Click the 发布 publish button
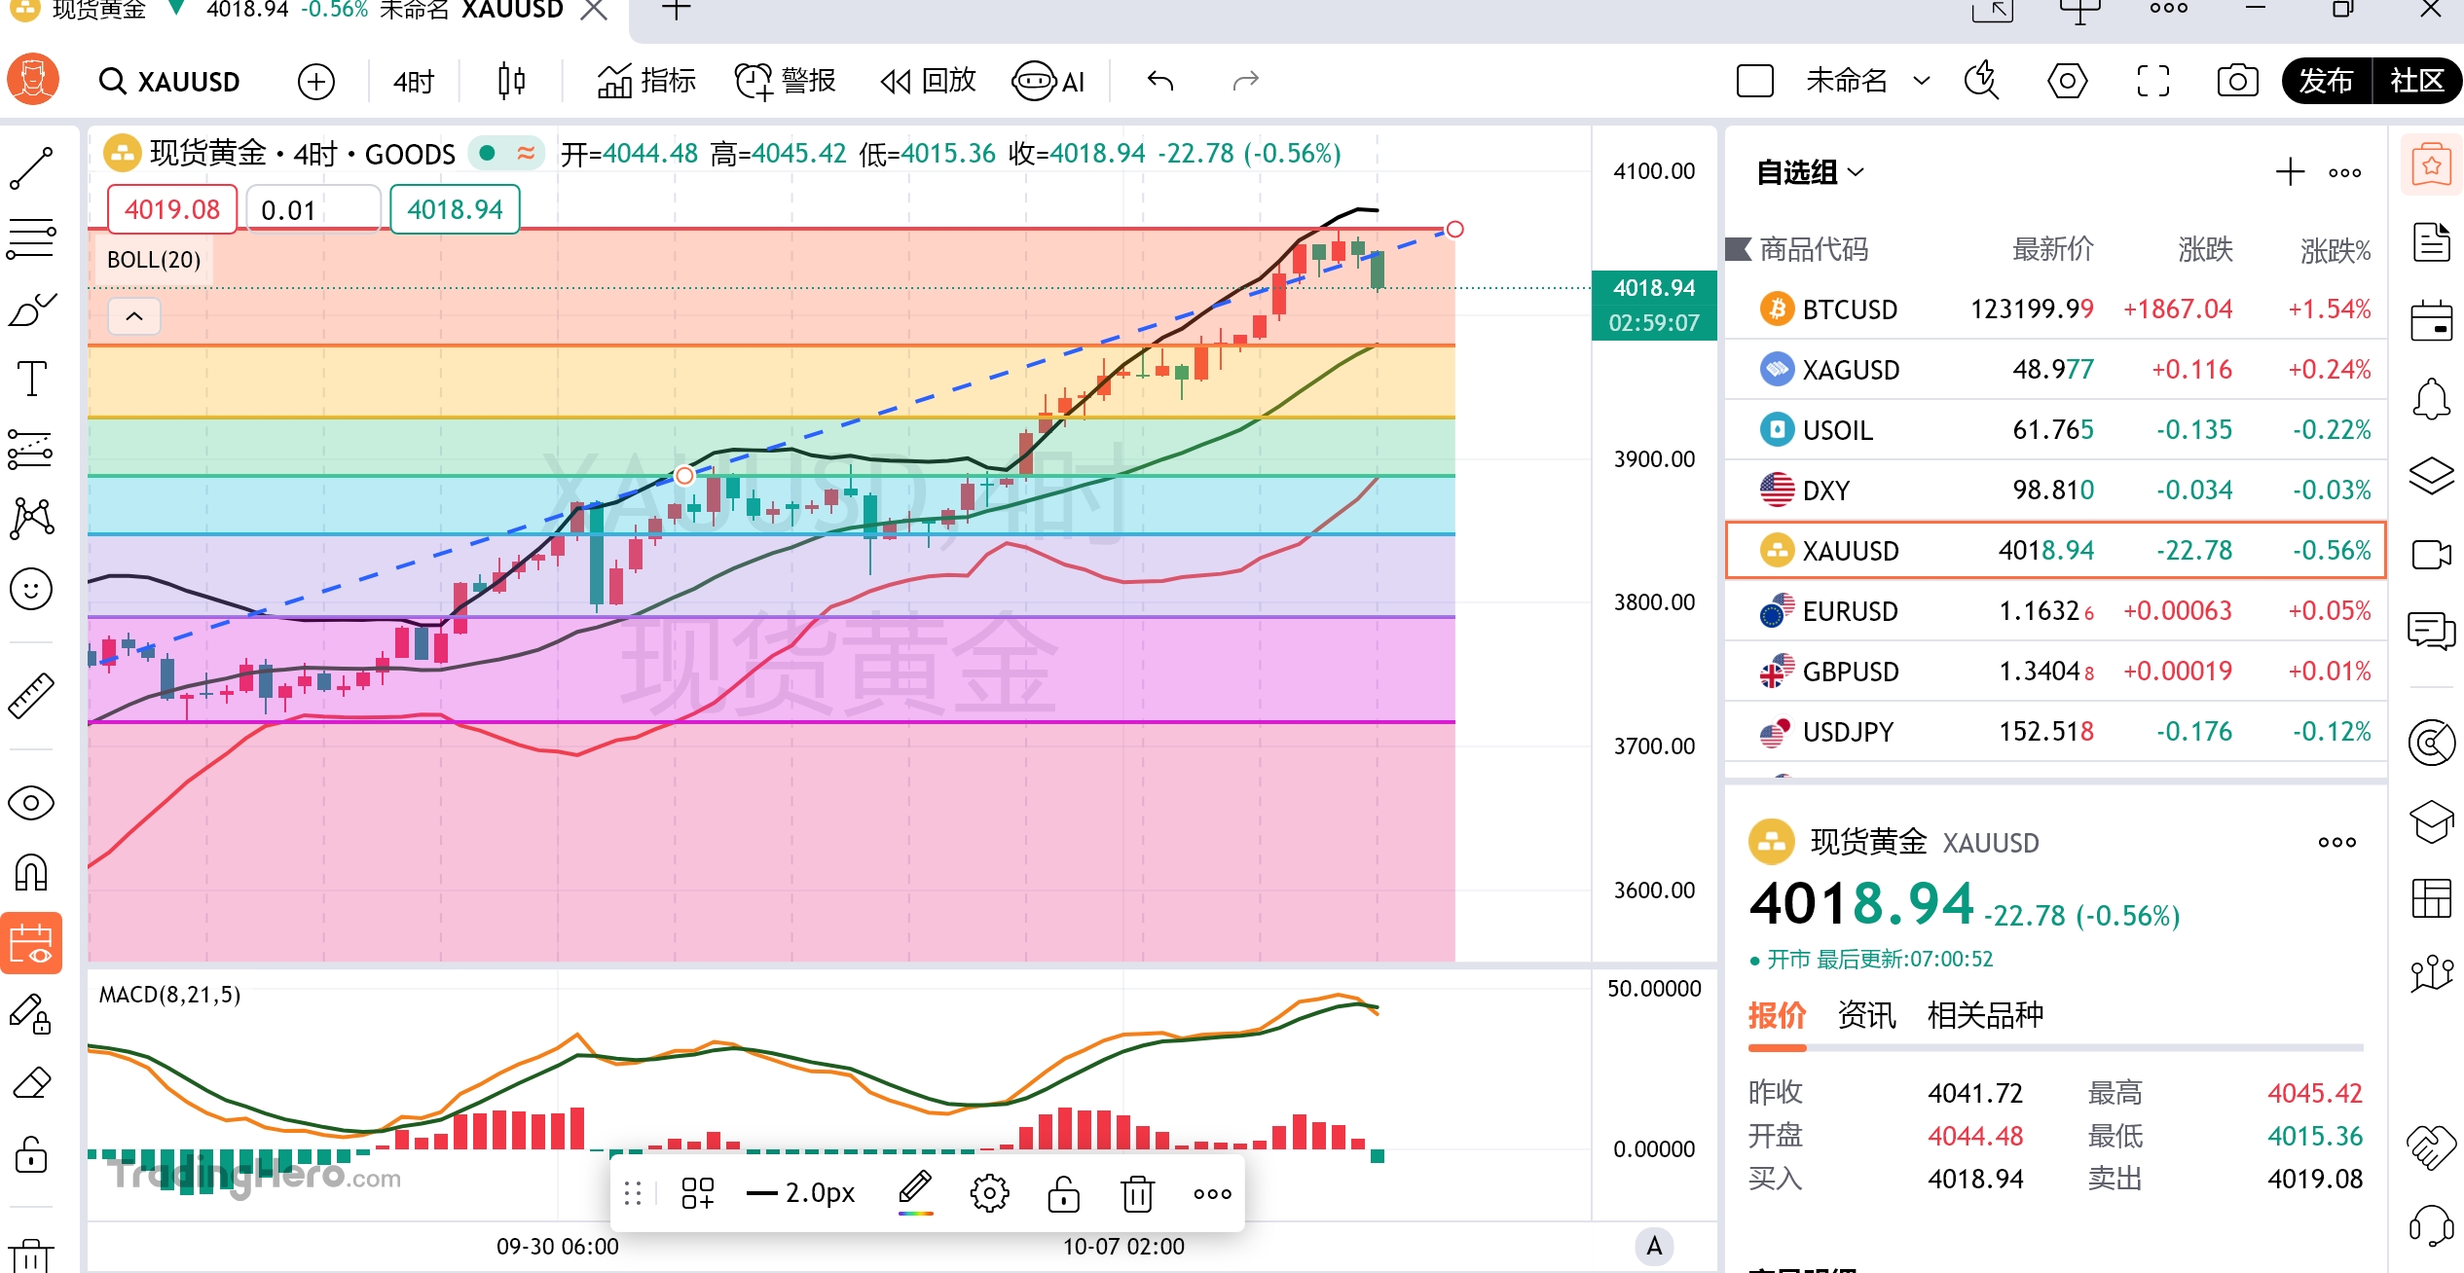2464x1273 pixels. coord(2326,81)
